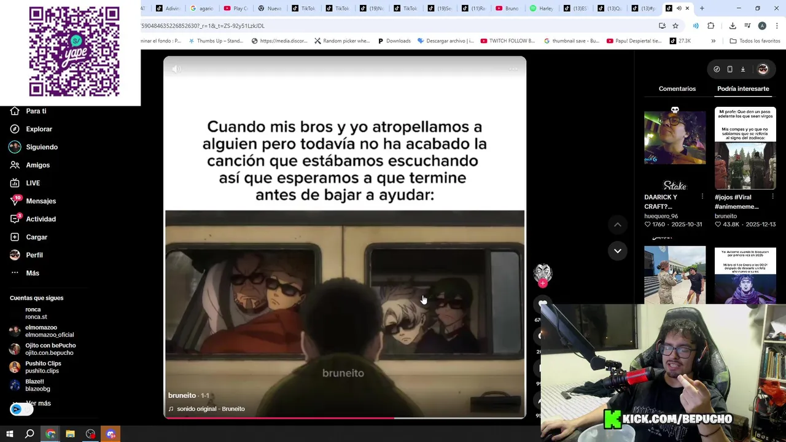
Task: Open TWITCH FOLLOW B... bookmark
Action: pyautogui.click(x=508, y=41)
